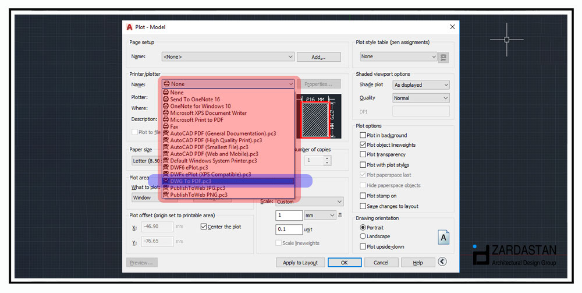Expand the Shade plot dropdown

421,85
